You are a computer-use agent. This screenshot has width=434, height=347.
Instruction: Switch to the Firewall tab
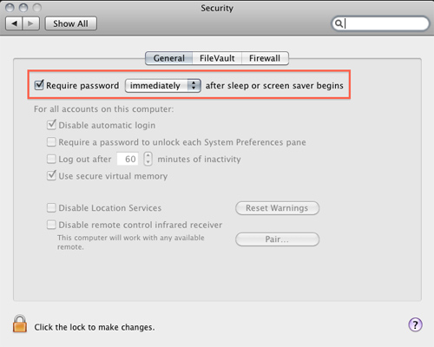(265, 58)
